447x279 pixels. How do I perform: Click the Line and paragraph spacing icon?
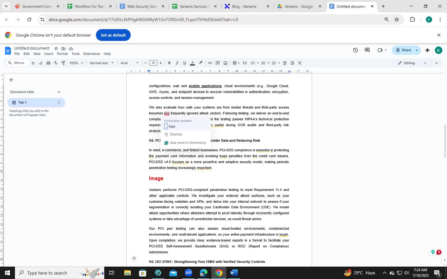(x=245, y=63)
